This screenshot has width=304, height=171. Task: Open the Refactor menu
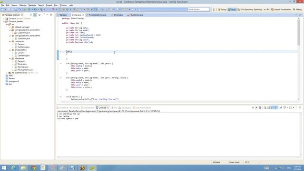23,5
